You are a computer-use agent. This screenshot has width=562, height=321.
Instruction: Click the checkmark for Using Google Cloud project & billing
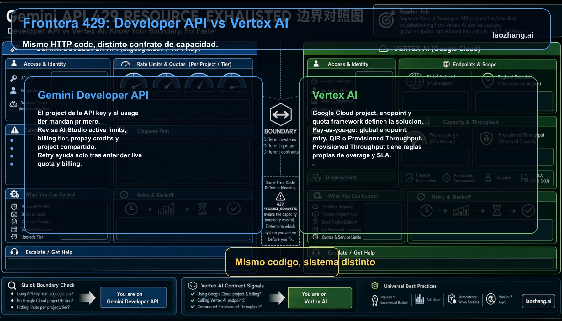[193, 294]
